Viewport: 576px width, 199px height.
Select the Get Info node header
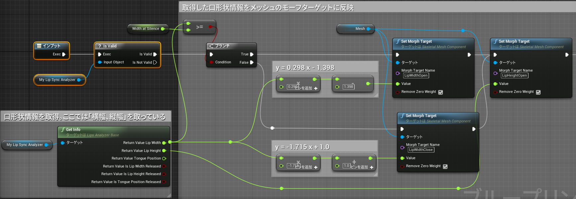[114, 132]
